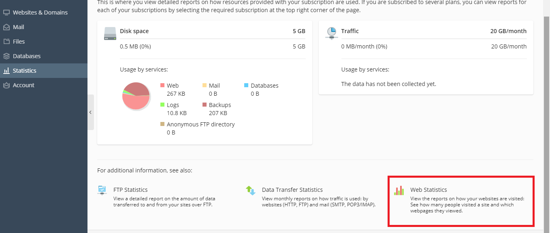The image size is (550, 233).
Task: Click the Mail envelope icon in sidebar
Action: (x=6, y=27)
